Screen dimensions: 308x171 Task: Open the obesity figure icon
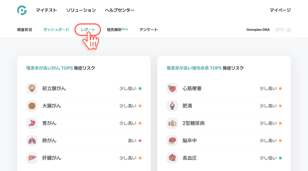pos(172,106)
